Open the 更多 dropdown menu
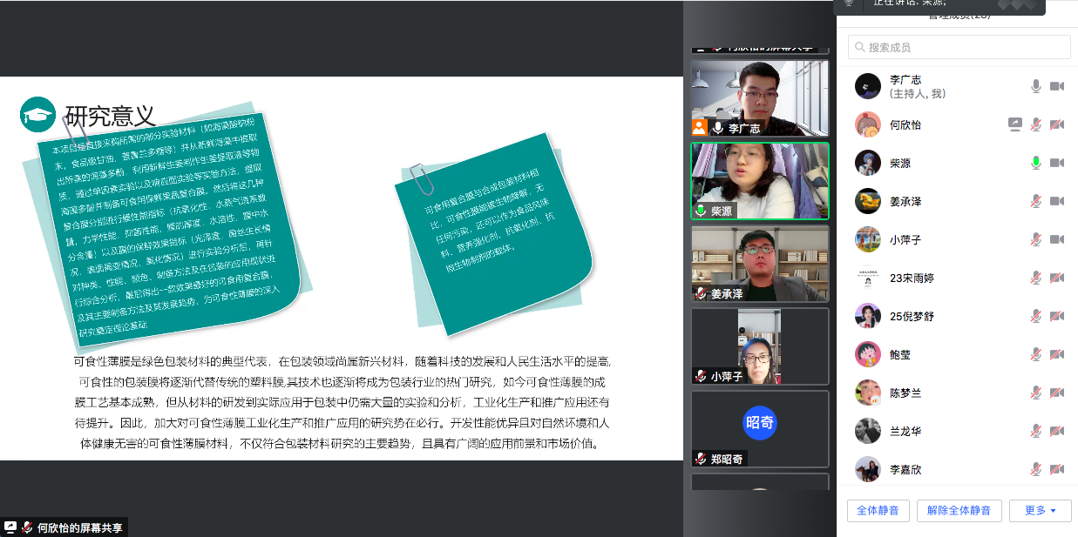This screenshot has height=537, width=1078. [x=1040, y=511]
